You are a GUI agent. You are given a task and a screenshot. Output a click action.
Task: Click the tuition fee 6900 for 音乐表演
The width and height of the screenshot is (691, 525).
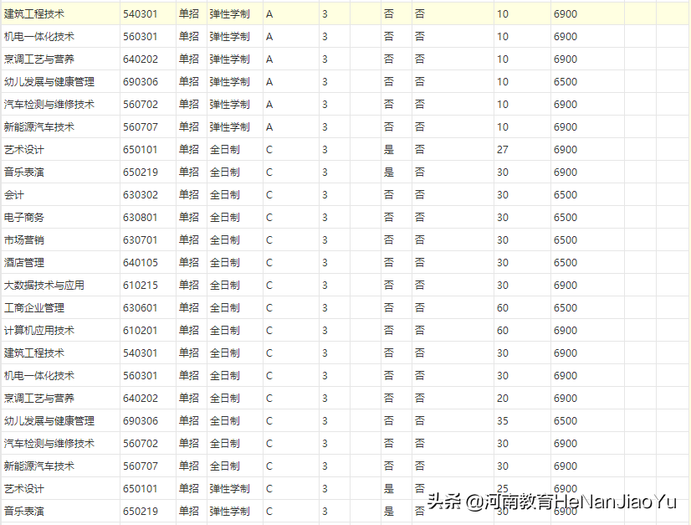click(566, 172)
